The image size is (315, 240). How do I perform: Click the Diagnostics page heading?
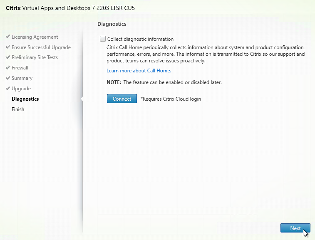[x=112, y=24]
